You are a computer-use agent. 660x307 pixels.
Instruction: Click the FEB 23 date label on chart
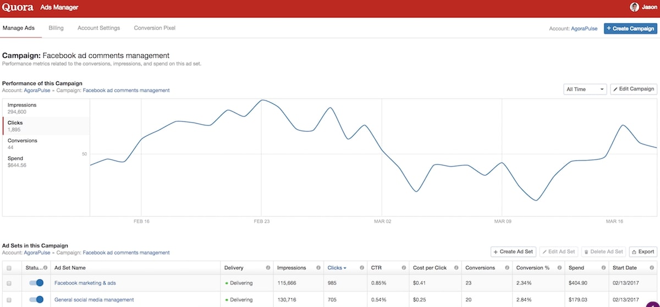261,221
